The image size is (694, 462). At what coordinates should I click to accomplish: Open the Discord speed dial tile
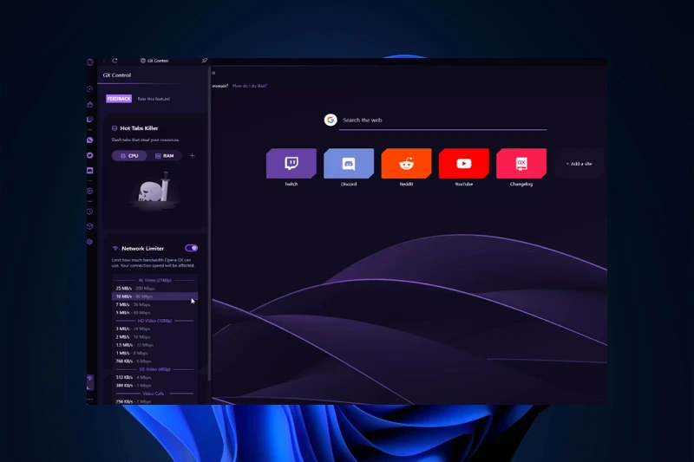(x=349, y=164)
